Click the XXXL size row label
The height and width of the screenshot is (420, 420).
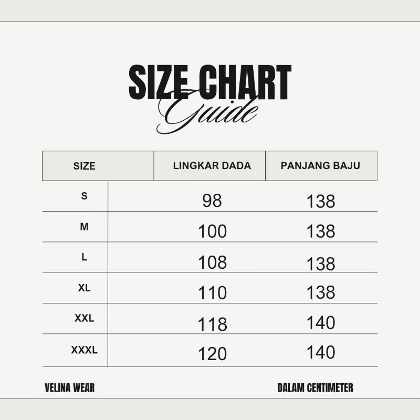click(x=85, y=350)
